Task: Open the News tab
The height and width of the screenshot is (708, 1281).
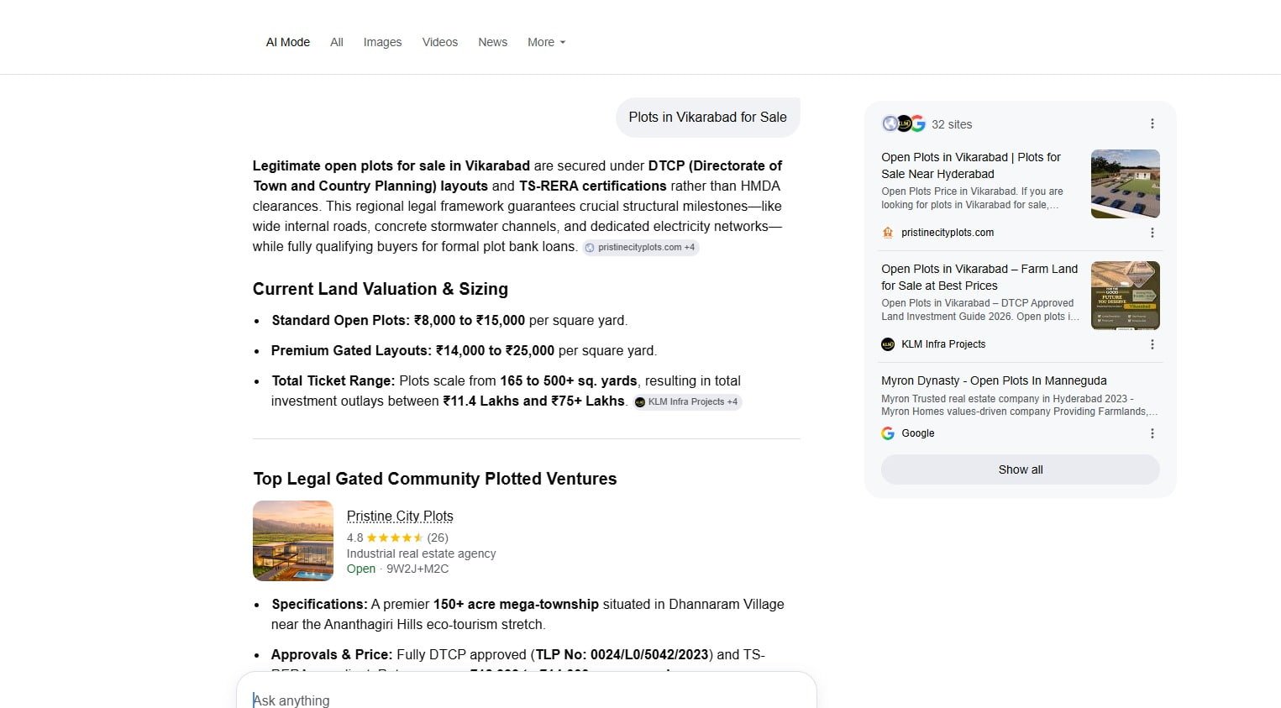Action: [492, 42]
